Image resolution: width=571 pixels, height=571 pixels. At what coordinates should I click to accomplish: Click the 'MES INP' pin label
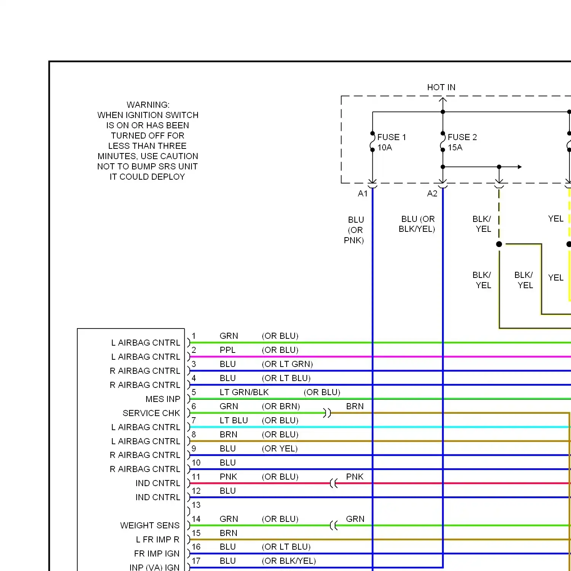click(x=163, y=399)
